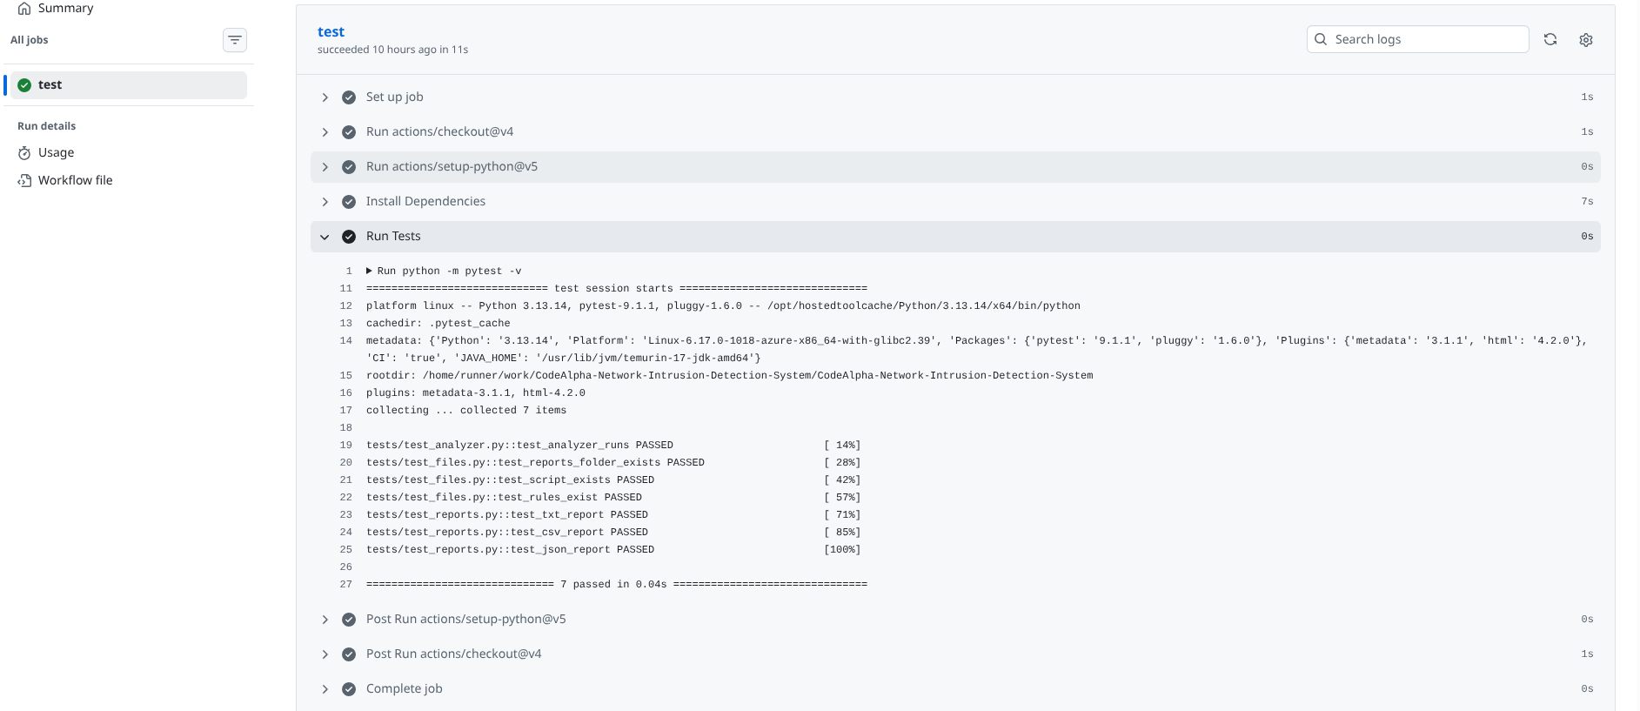Open the Usage page
Viewport: 1640px width, 711px height.
coord(56,152)
